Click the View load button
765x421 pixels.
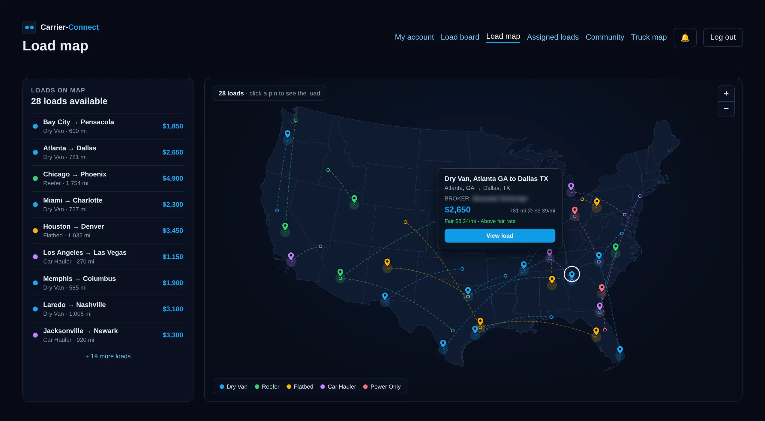click(499, 236)
